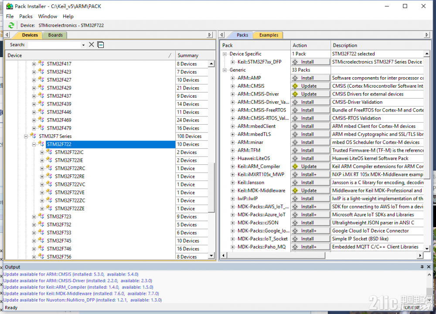Click yellow update icon for Keil::MDK-Middleware
The image size is (436, 314).
(295, 191)
